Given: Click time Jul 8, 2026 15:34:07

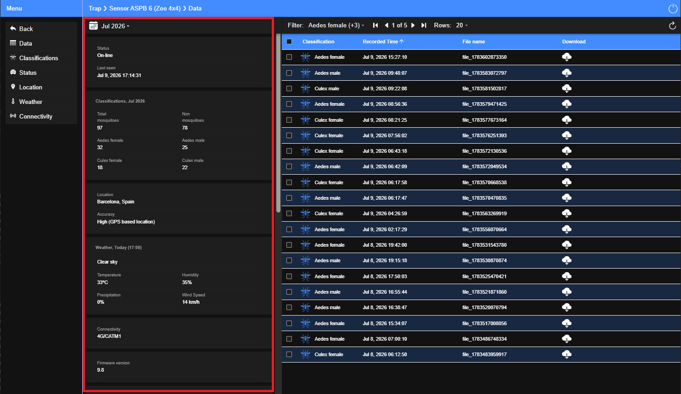Looking at the screenshot, I should (385, 323).
